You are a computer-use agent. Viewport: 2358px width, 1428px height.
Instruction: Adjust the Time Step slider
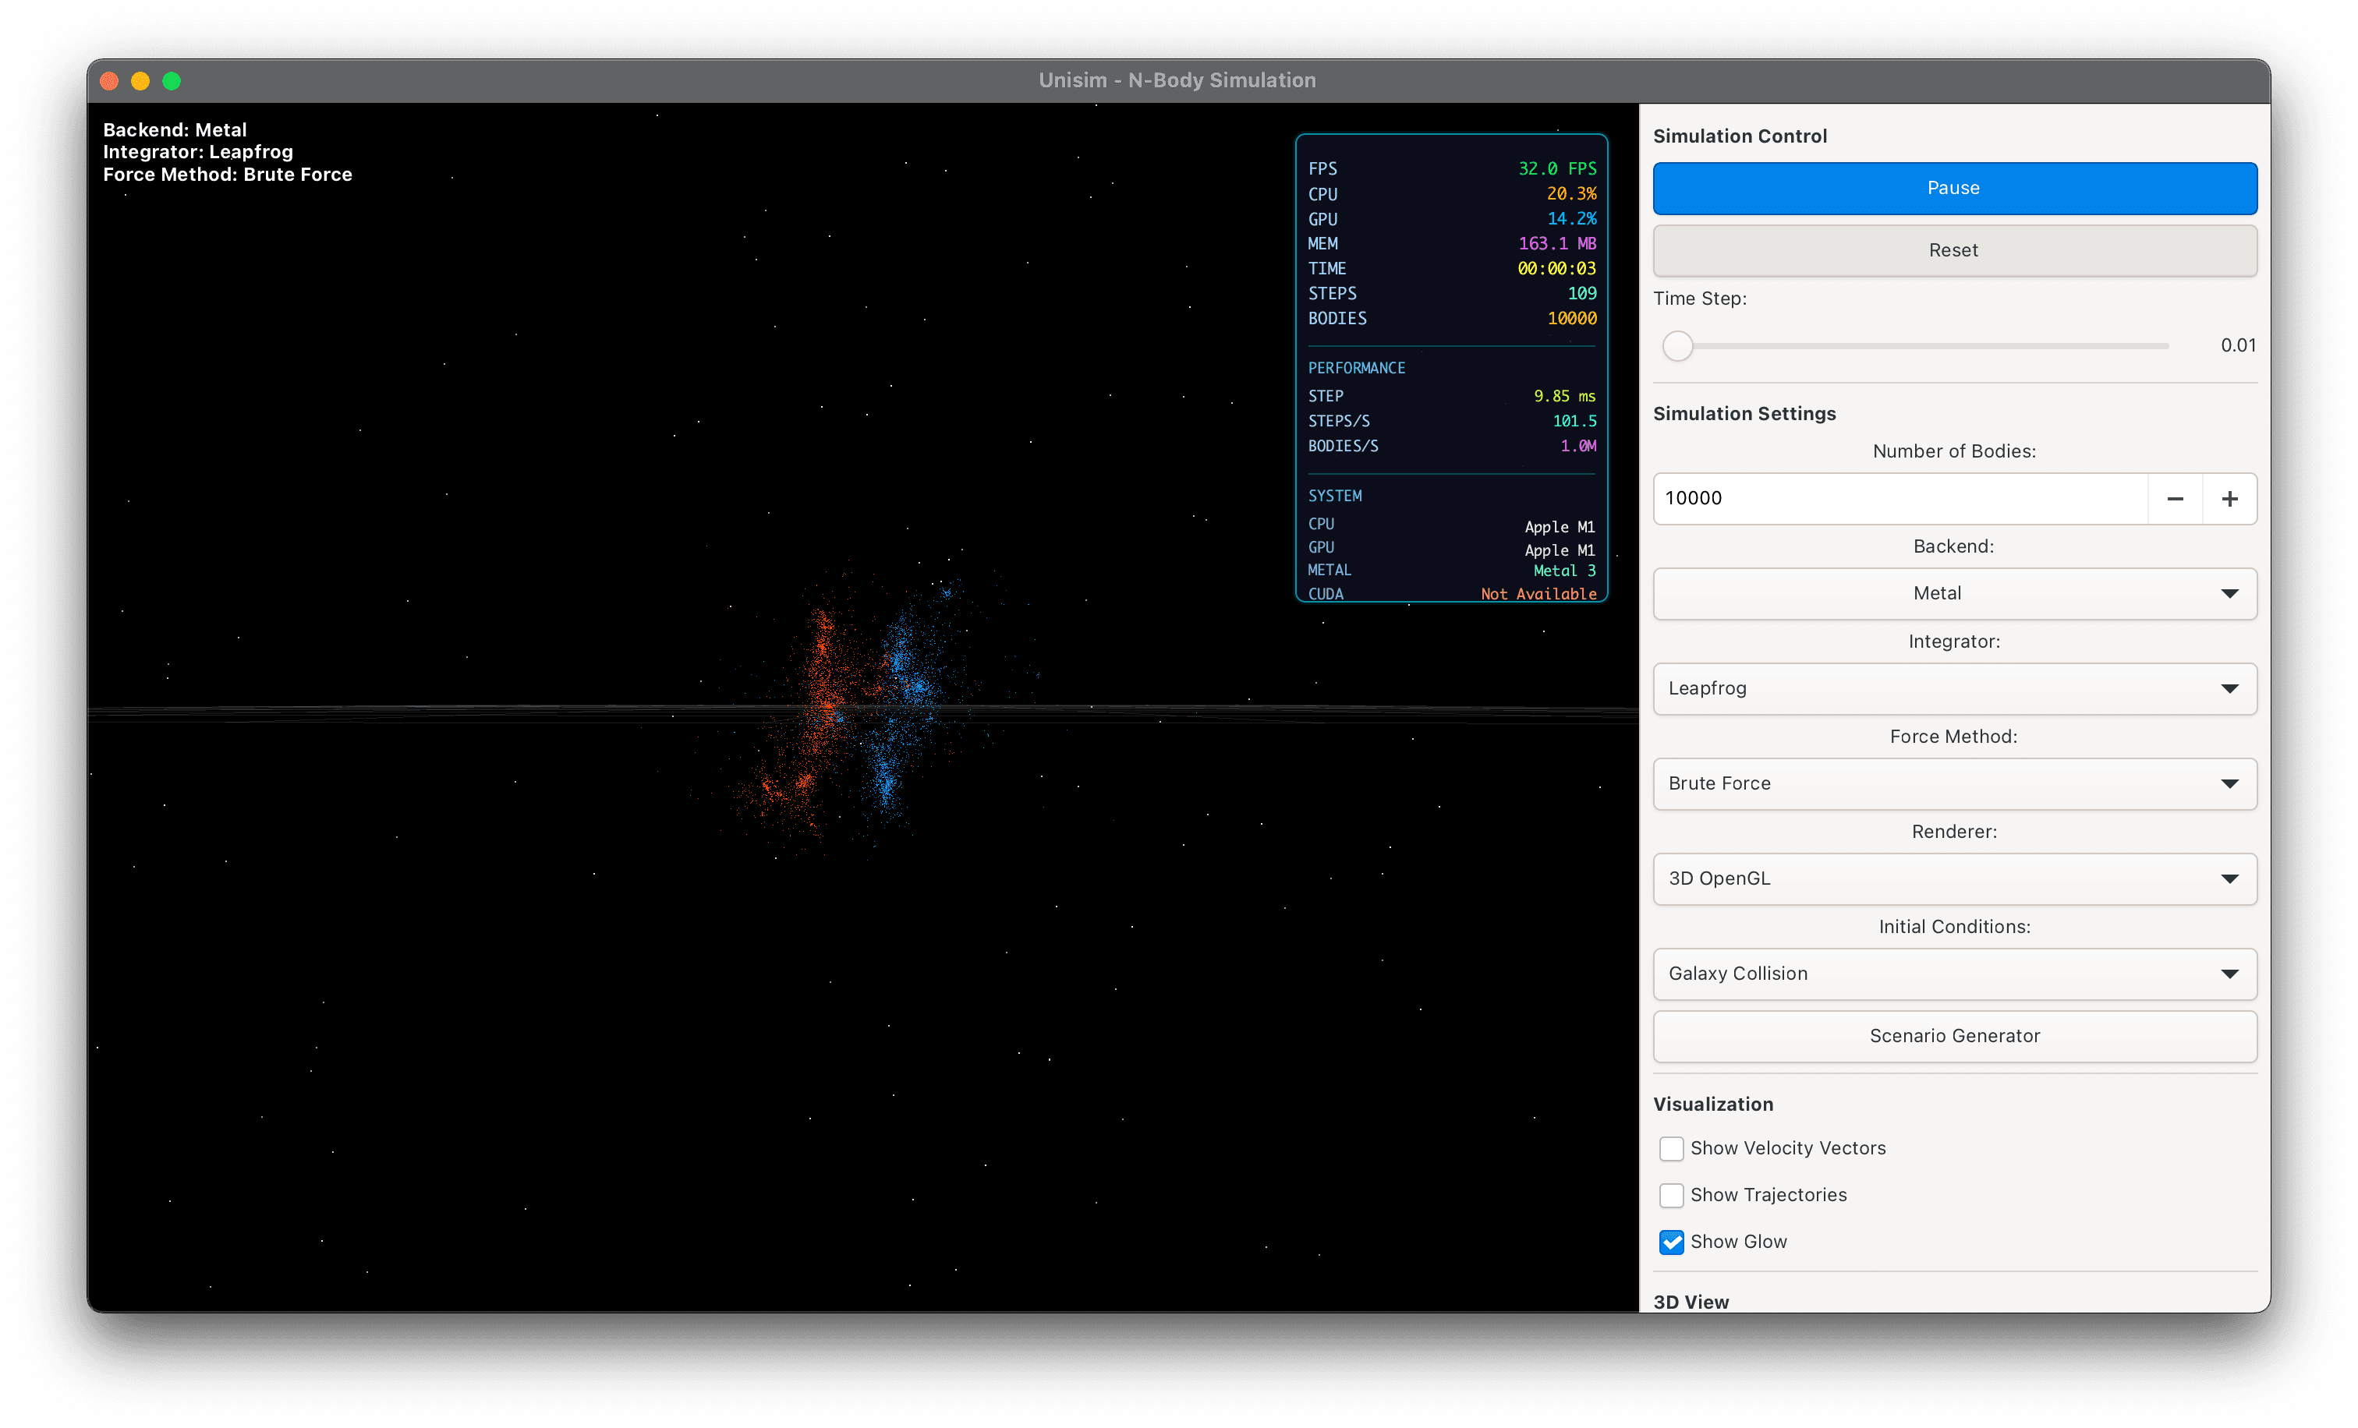[x=1679, y=345]
